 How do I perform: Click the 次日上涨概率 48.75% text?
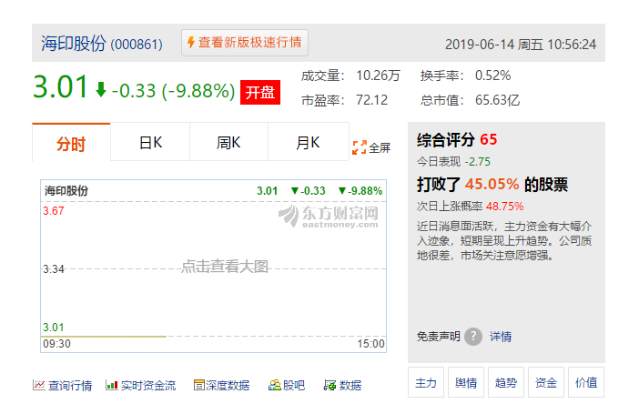click(x=470, y=206)
